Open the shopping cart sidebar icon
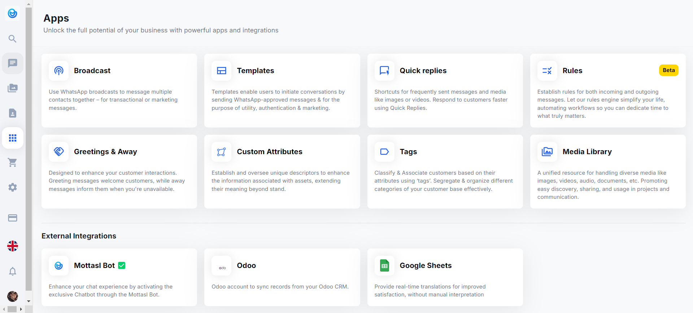The image size is (693, 313). click(13, 163)
